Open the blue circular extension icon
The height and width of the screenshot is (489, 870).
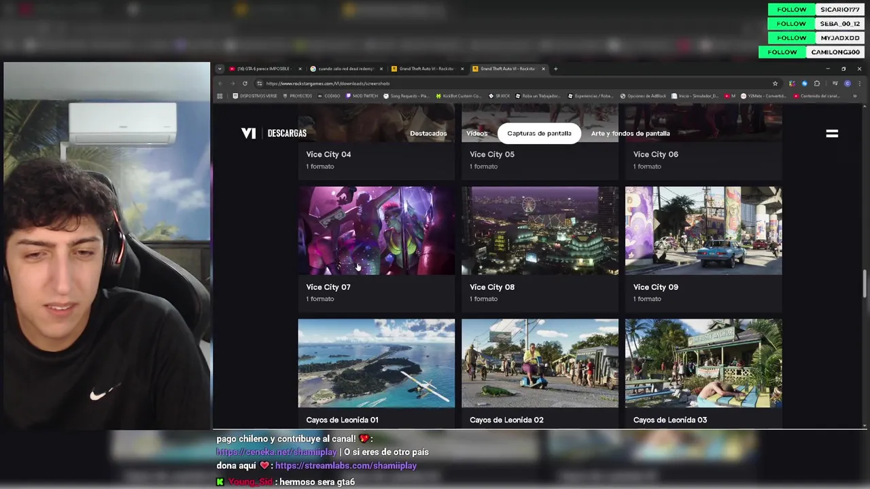(804, 84)
